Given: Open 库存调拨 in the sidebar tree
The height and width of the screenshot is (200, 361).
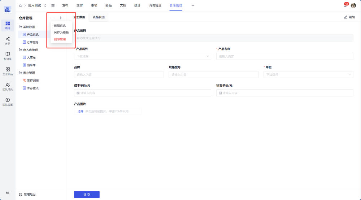Looking at the screenshot, I should click(x=32, y=81).
